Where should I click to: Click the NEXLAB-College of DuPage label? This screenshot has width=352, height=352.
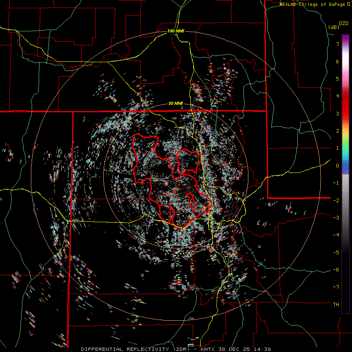(x=315, y=4)
